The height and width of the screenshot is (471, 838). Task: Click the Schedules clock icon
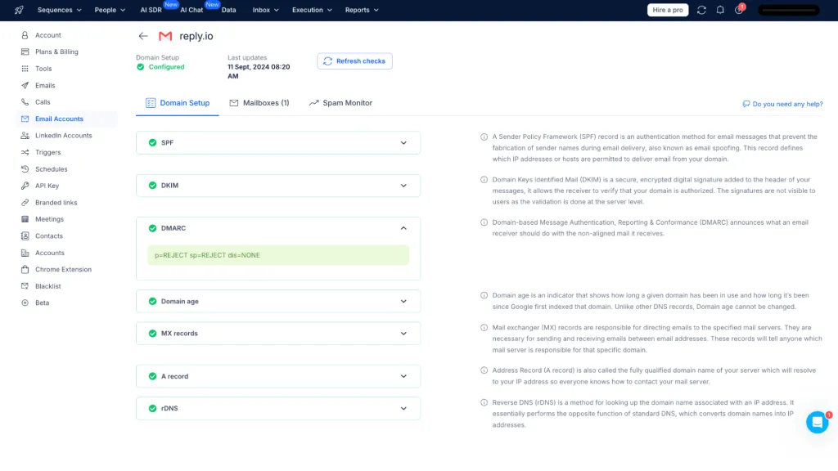click(25, 168)
